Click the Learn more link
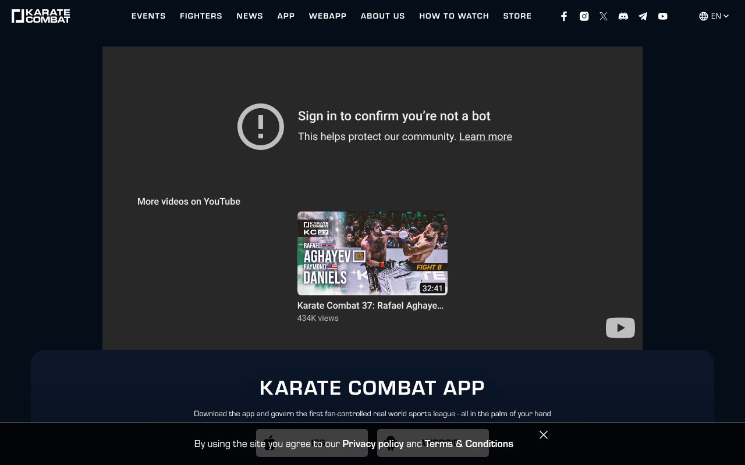The image size is (745, 465). point(485,136)
